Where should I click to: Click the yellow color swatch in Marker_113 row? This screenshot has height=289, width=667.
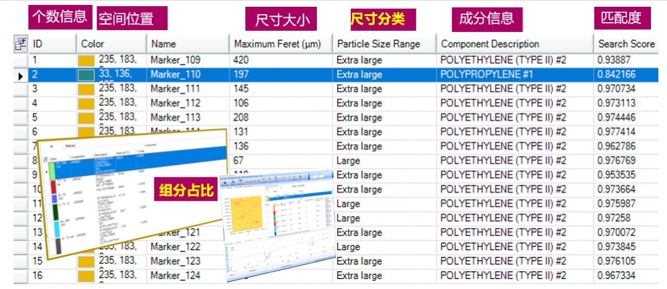86,118
